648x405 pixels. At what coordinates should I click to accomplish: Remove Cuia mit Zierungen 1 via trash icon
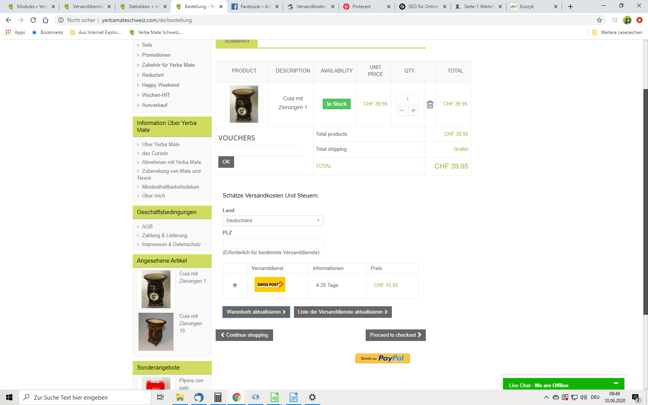click(430, 105)
